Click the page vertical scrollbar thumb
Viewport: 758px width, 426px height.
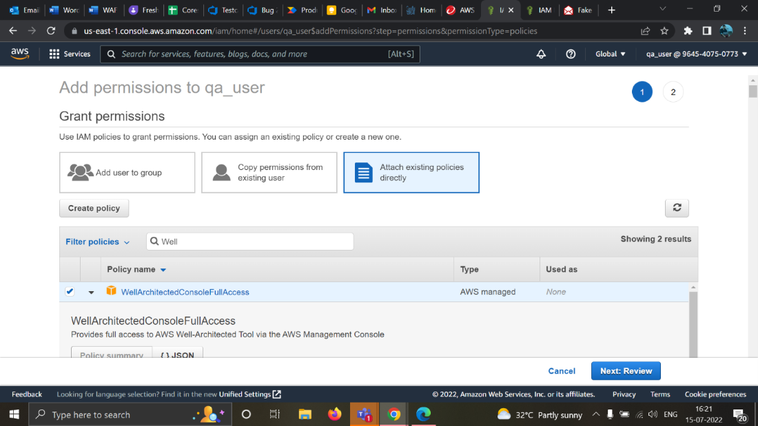(752, 92)
